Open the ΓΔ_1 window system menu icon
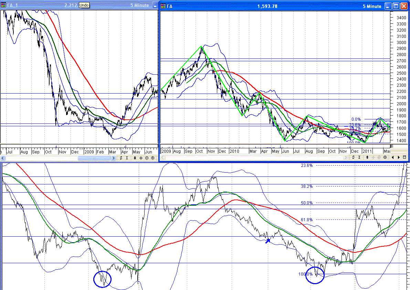 (3, 5)
